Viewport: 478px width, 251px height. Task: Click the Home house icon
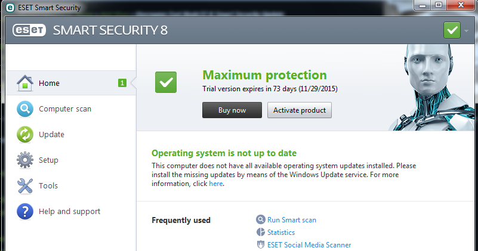coord(25,83)
